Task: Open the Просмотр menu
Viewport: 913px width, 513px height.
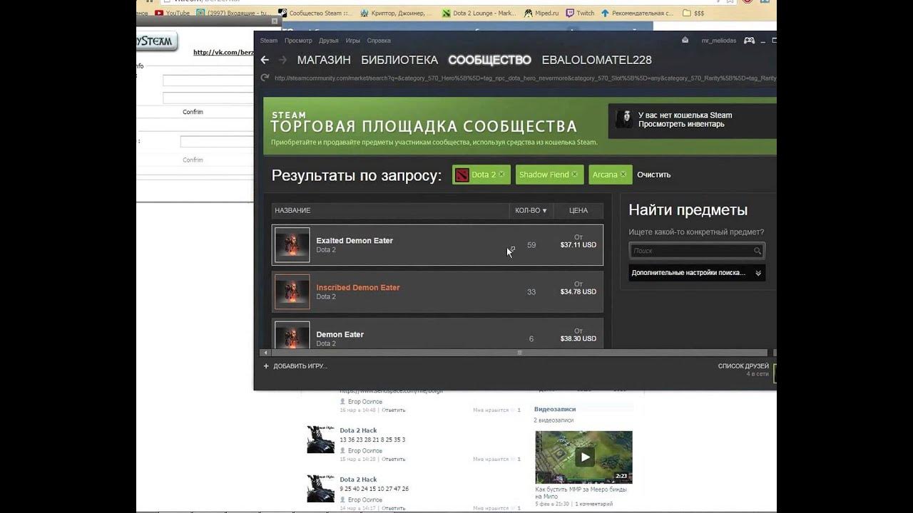Action: tap(298, 41)
